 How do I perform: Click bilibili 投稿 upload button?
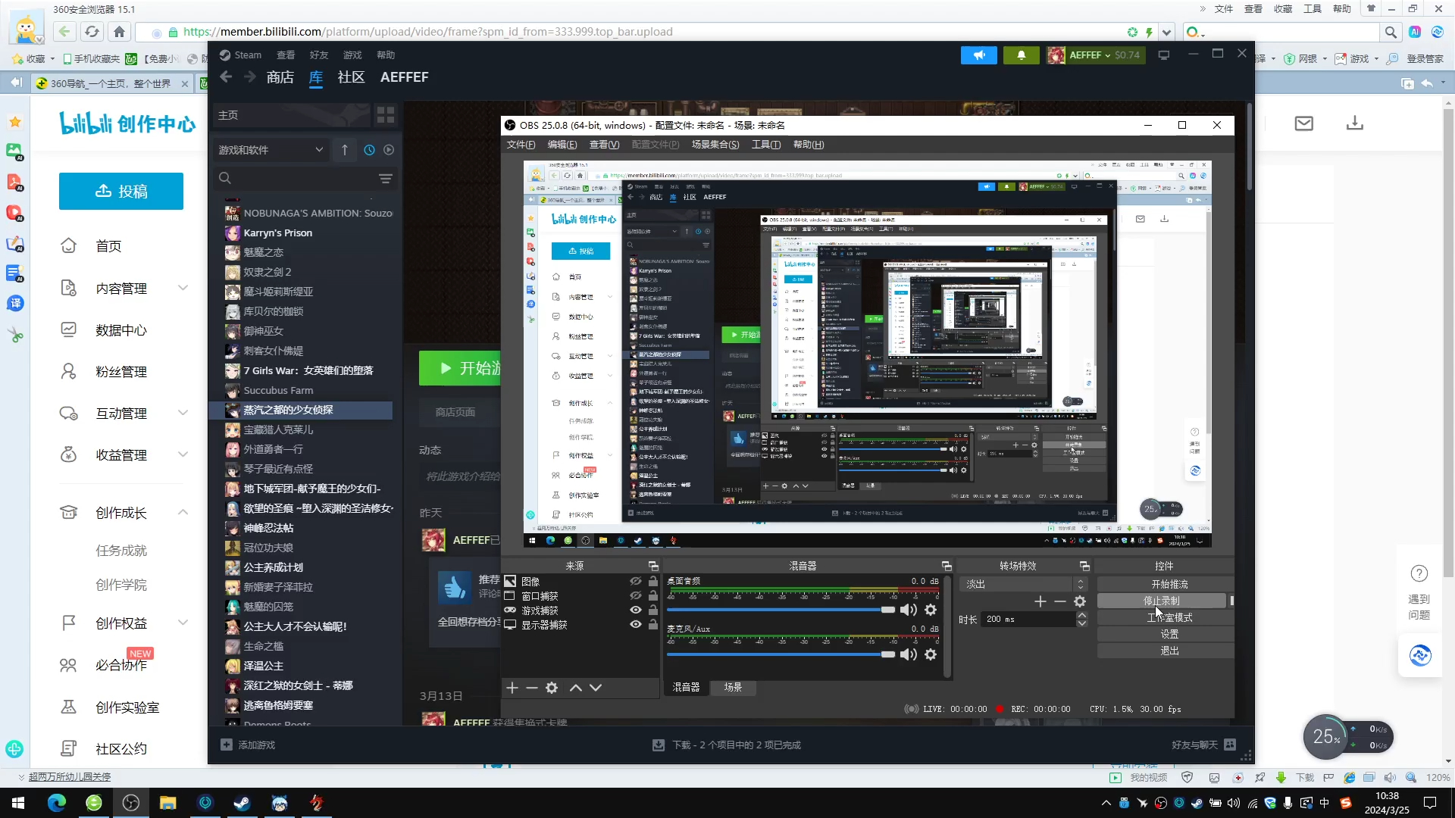(121, 192)
